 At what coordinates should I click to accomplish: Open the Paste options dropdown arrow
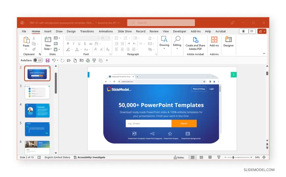(x=26, y=49)
